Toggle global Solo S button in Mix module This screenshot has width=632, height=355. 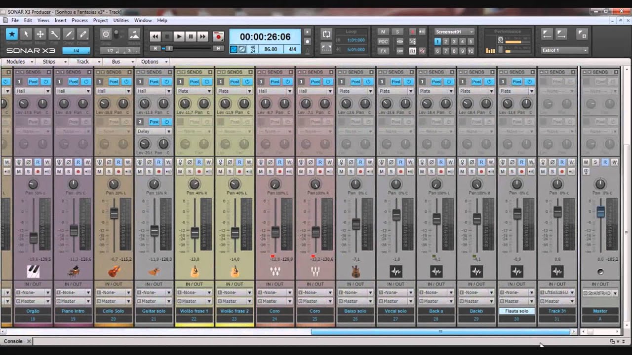pyautogui.click(x=397, y=32)
